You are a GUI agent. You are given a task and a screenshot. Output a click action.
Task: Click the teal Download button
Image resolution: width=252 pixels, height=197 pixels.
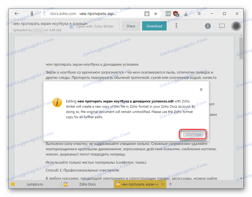click(x=154, y=26)
